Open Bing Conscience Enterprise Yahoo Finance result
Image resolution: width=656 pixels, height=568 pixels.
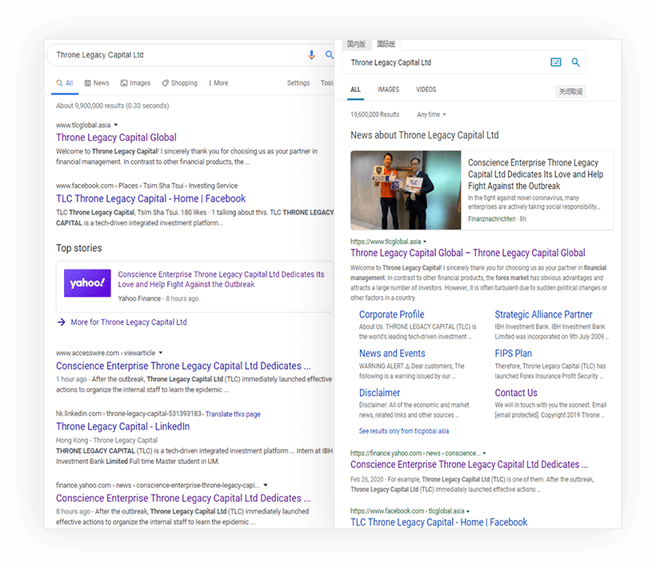click(469, 465)
